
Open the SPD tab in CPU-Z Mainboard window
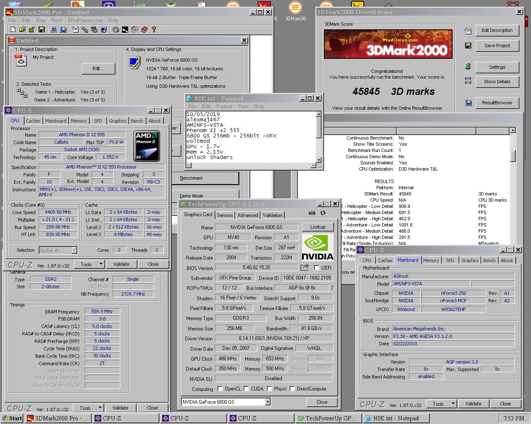point(450,260)
